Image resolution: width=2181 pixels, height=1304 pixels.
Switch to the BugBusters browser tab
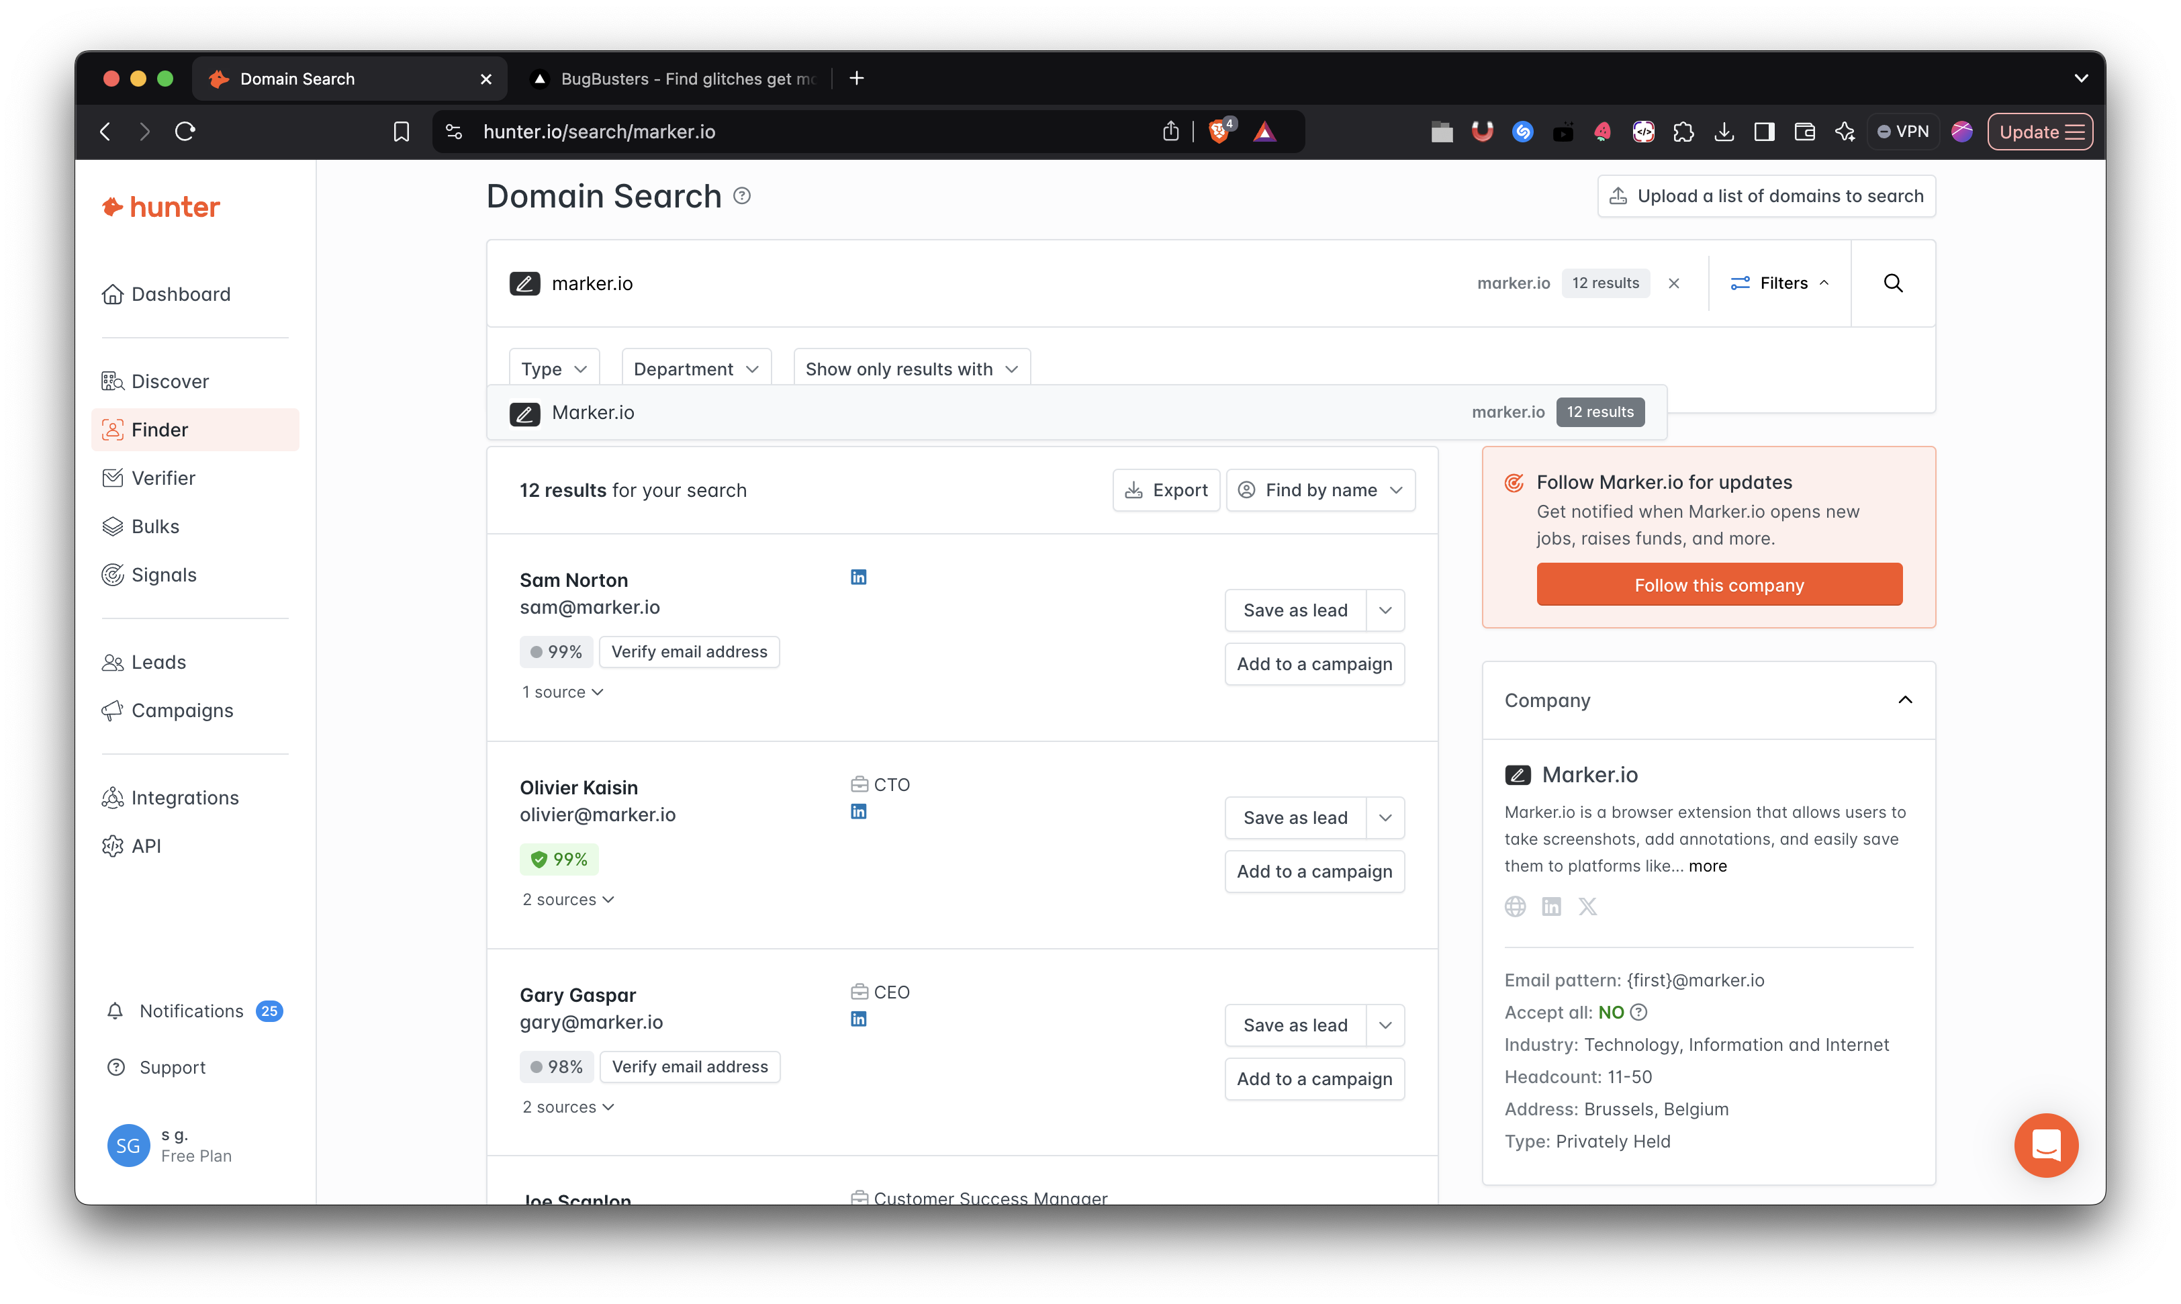tap(677, 79)
